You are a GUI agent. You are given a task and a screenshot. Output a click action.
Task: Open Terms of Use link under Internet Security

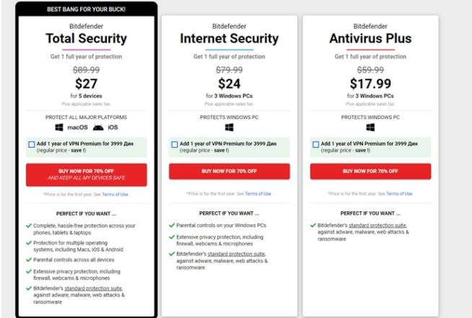pyautogui.click(x=258, y=194)
